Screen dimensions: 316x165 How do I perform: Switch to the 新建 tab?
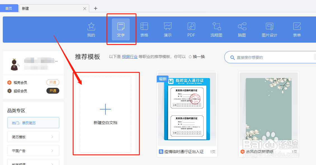tap(26, 8)
